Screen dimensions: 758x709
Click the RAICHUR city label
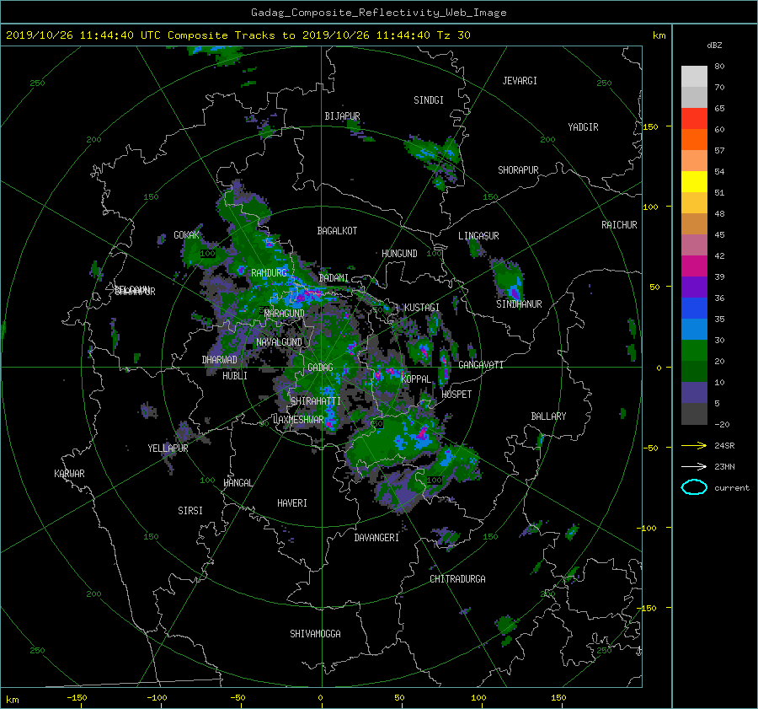[619, 225]
